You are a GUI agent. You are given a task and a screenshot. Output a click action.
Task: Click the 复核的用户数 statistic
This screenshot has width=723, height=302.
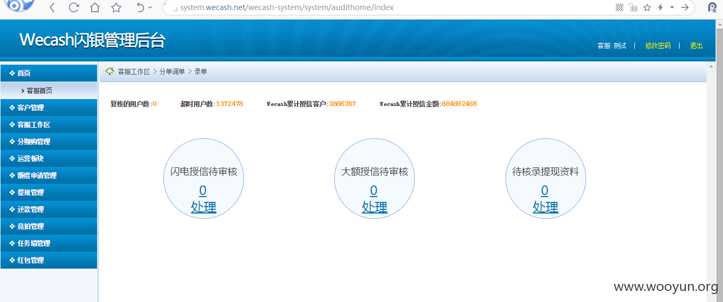coord(133,104)
